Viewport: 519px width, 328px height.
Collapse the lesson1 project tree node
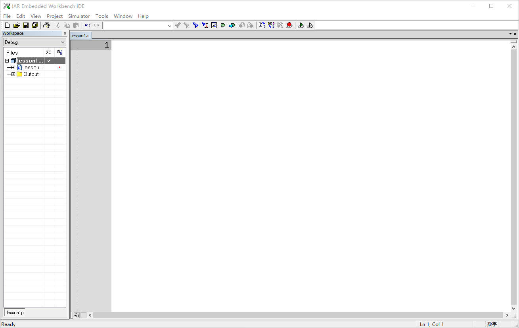[7, 61]
